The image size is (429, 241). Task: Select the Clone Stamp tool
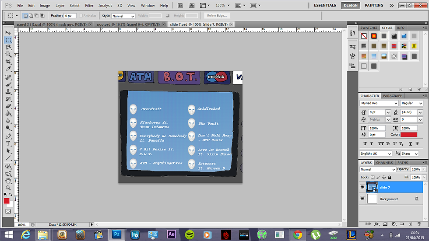point(8,91)
